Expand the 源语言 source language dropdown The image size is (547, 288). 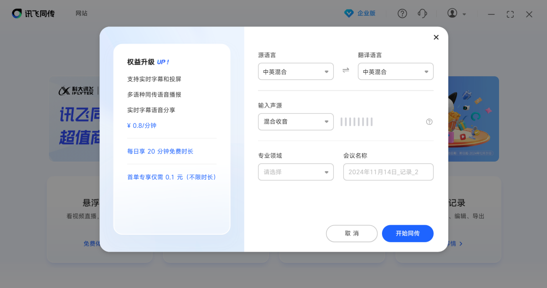pos(295,71)
